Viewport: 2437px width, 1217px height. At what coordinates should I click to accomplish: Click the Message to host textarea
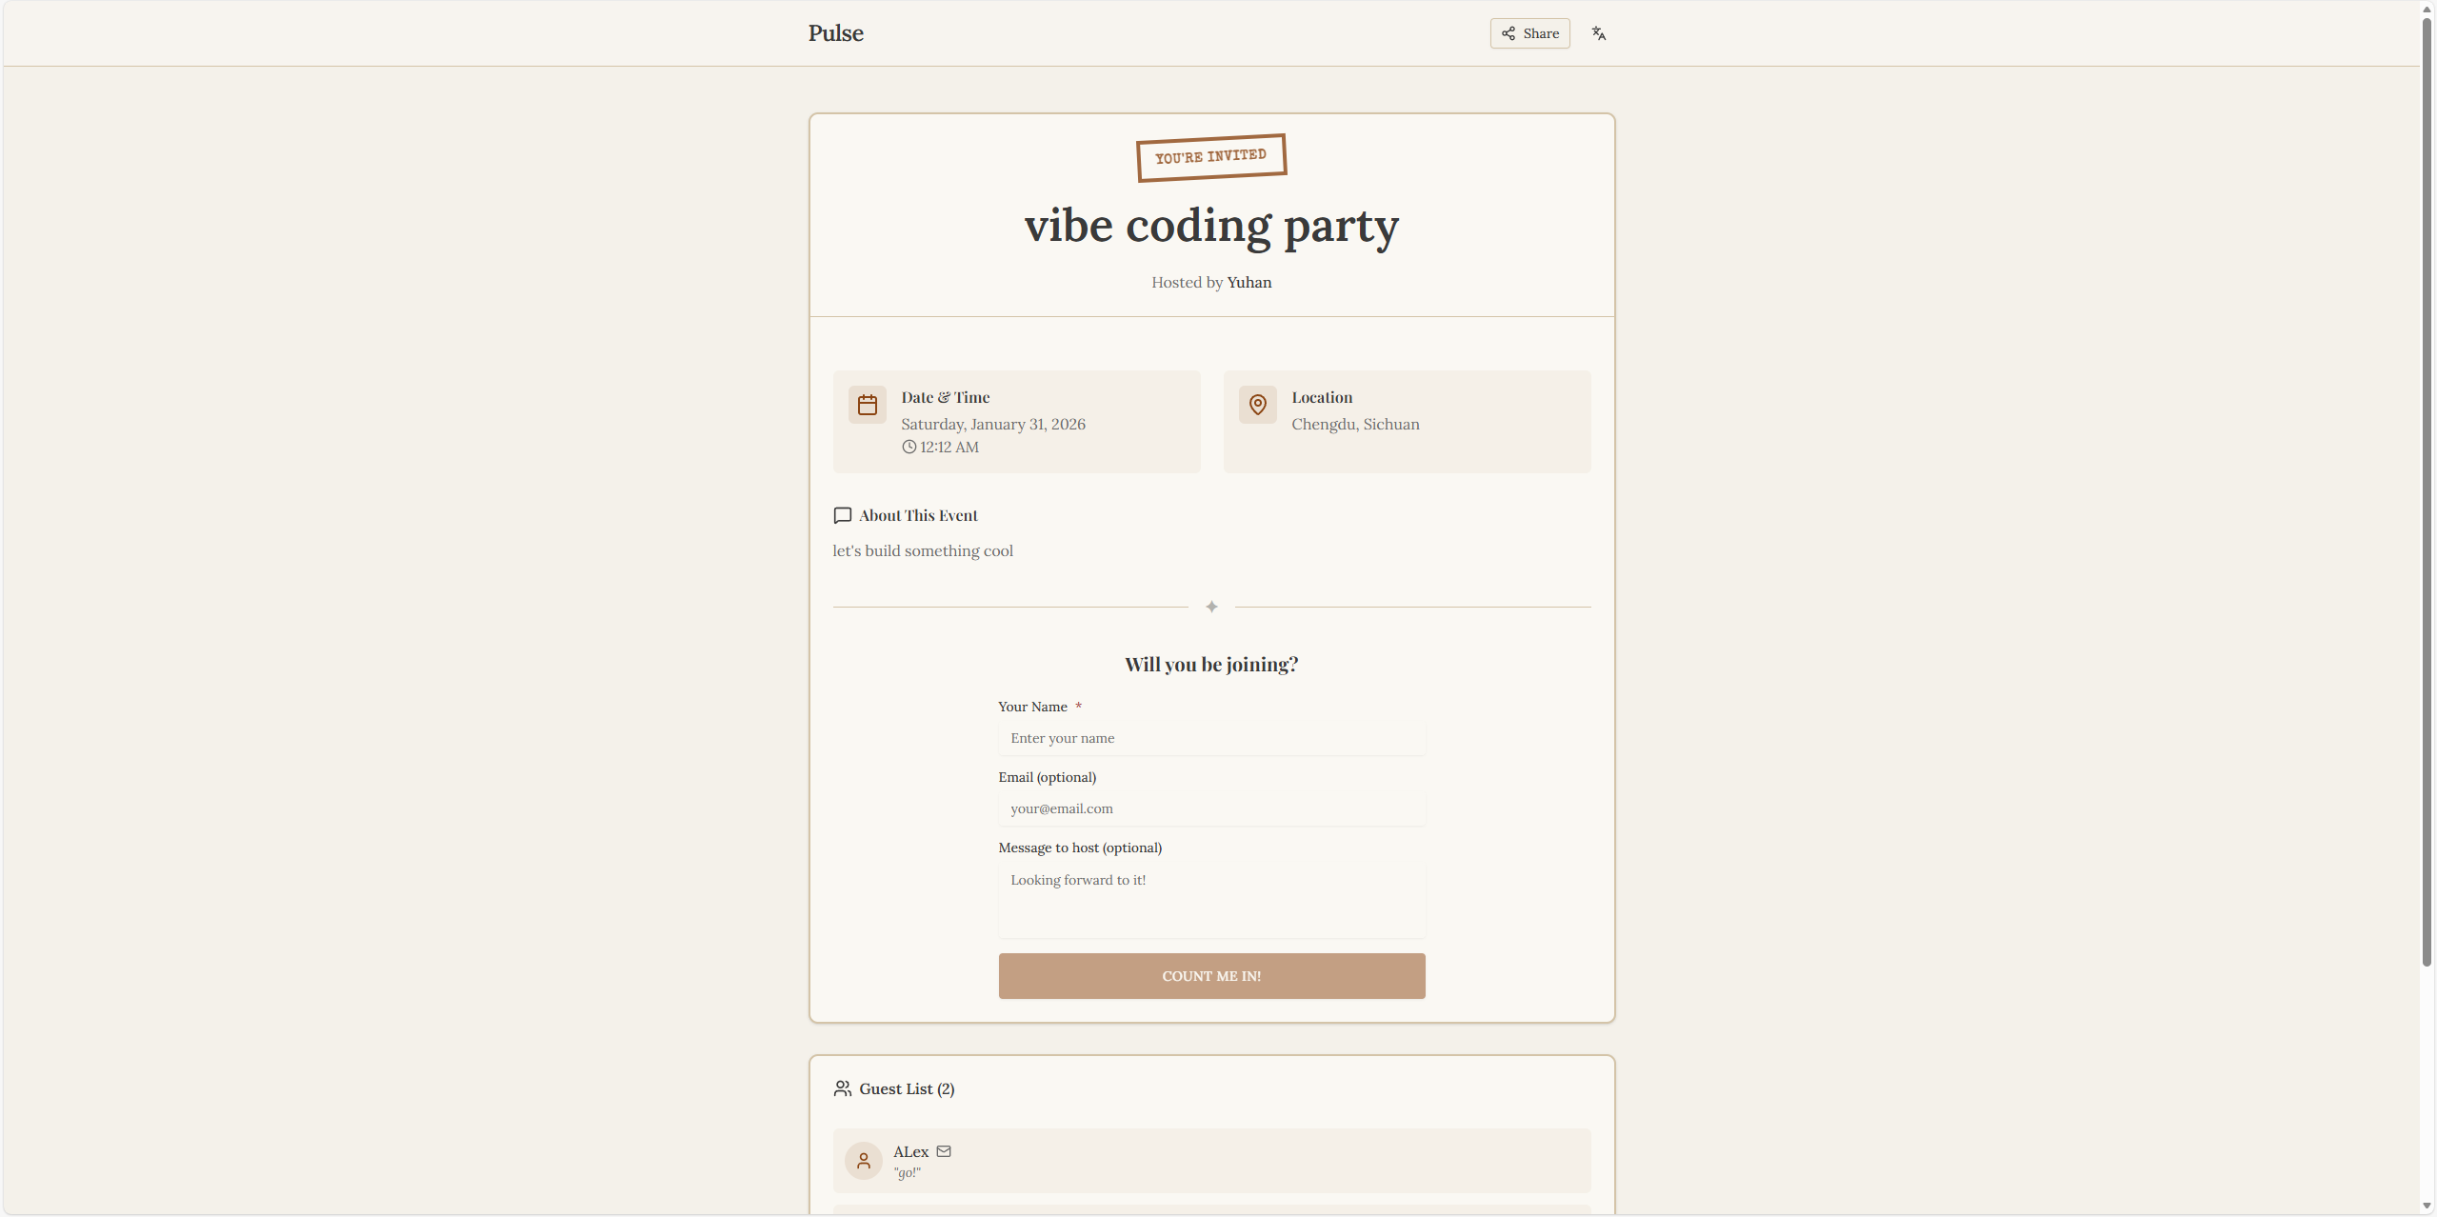click(1211, 899)
